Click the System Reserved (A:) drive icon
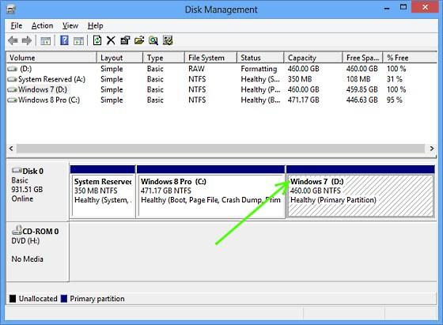Viewport: 443px width, 325px height. pyautogui.click(x=12, y=79)
